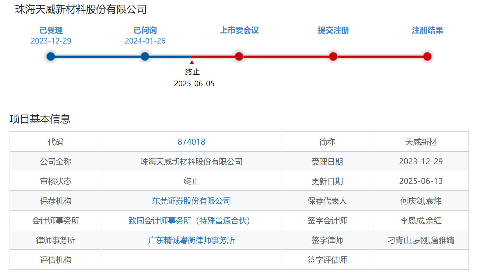Click the date 2024-01-26 under 已问询
The width and height of the screenshot is (480, 278).
tap(145, 41)
